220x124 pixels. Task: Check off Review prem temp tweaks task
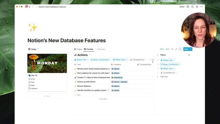pos(75,69)
